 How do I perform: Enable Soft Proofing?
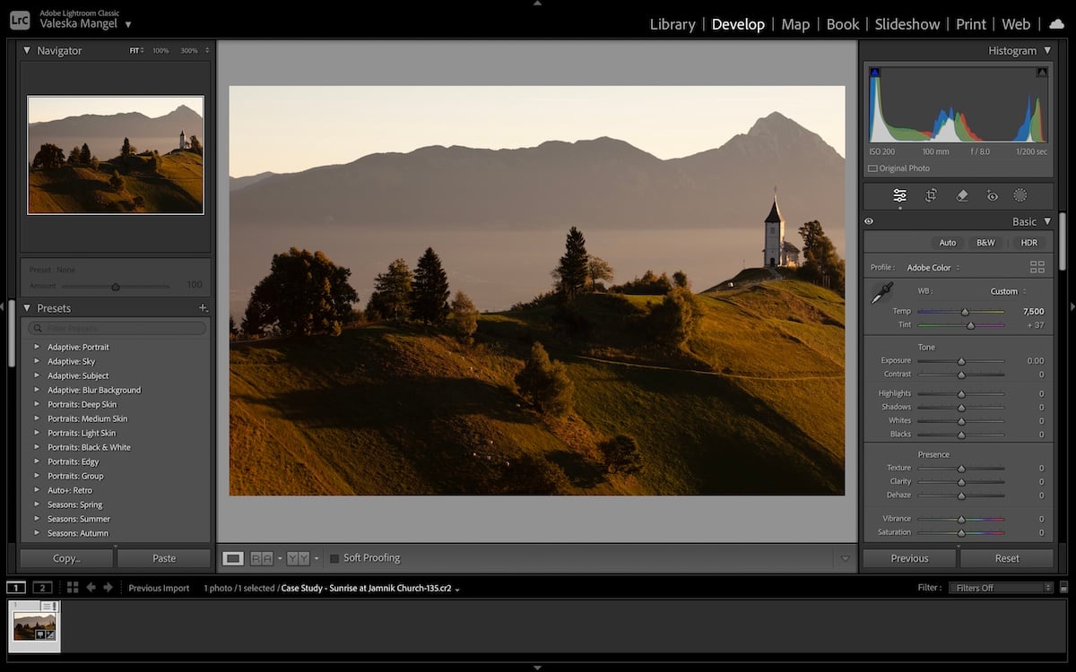pyautogui.click(x=334, y=557)
